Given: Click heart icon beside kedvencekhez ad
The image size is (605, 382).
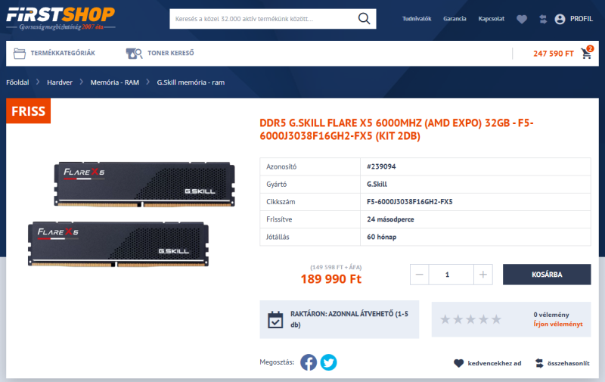Looking at the screenshot, I should coord(458,363).
